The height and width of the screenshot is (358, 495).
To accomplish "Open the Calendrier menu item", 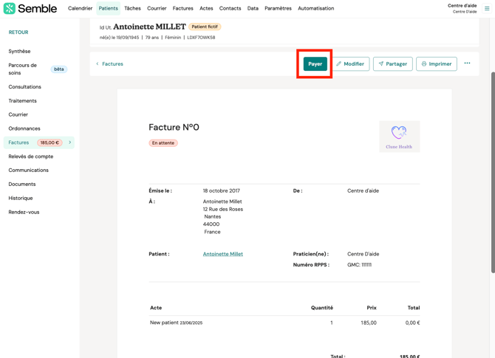I will point(81,9).
